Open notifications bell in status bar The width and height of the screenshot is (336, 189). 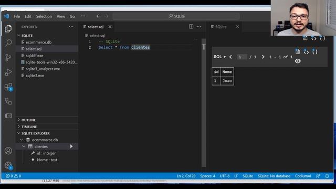[x=327, y=176]
